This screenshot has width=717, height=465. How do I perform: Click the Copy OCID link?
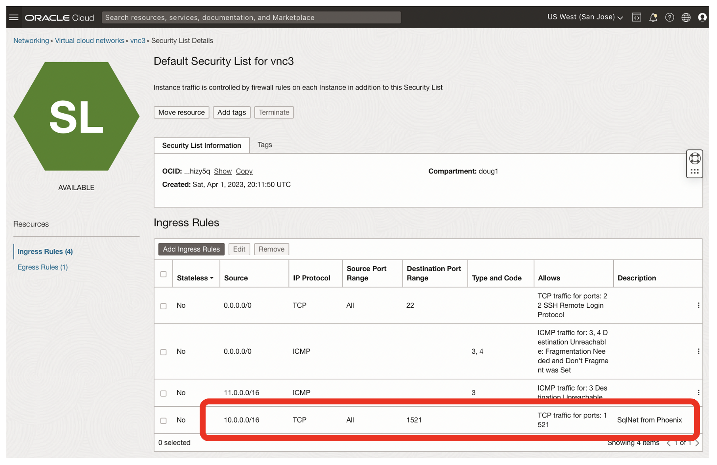tap(244, 171)
